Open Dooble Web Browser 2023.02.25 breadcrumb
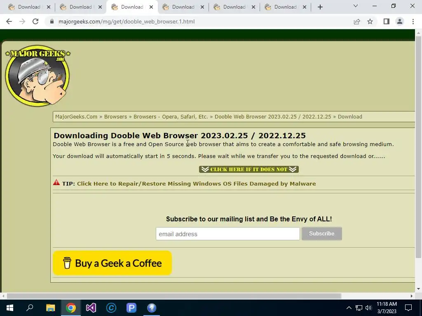422x316 pixels. (273, 116)
